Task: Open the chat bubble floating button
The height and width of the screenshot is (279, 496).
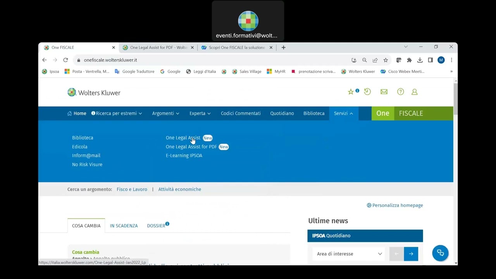Action: point(440,253)
